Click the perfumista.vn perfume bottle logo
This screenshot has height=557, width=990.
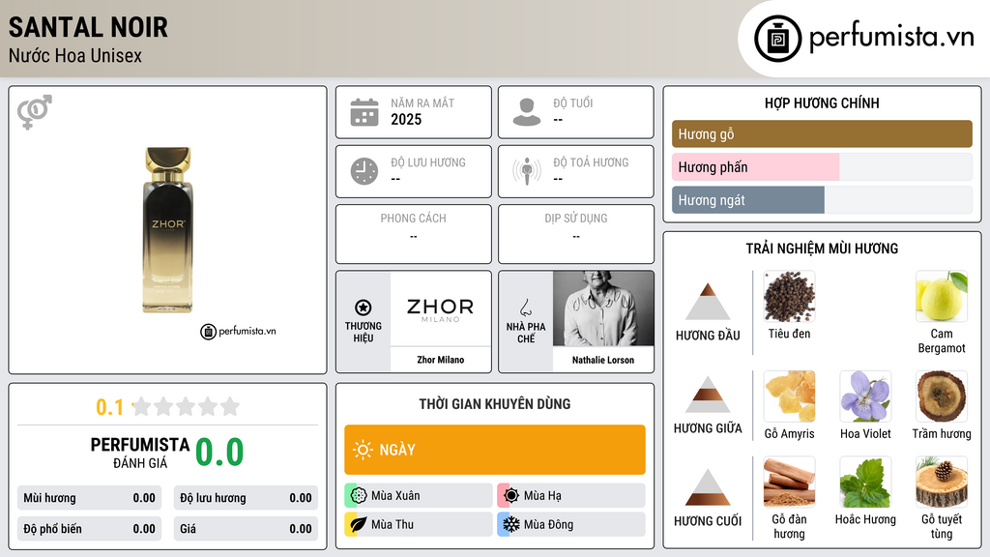click(x=777, y=39)
